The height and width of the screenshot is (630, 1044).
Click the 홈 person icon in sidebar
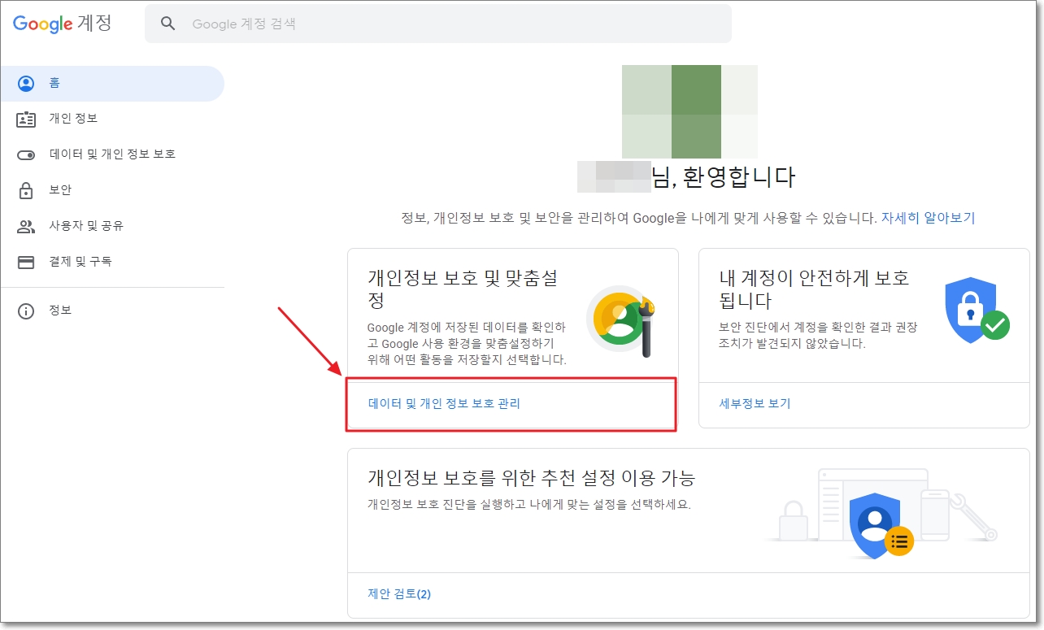26,84
